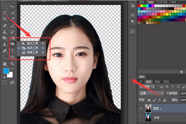Image resolution: width=186 pixels, height=124 pixels.
Task: Click the 不透明度 value field
Action: (x=183, y=94)
